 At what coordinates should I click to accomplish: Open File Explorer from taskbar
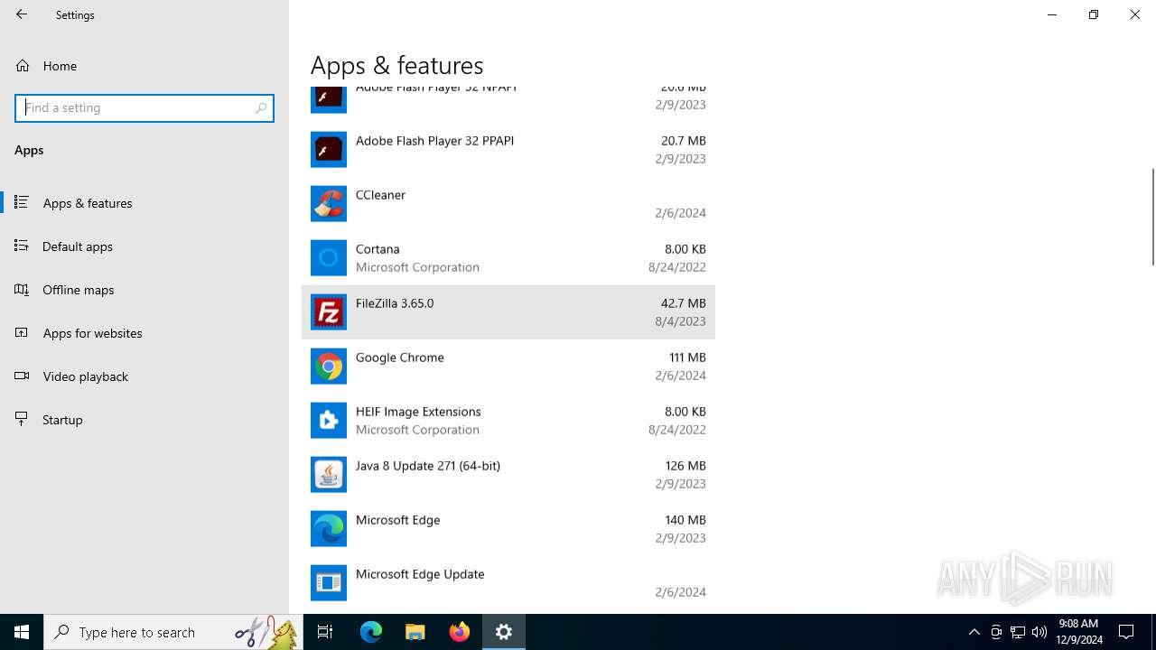(415, 632)
